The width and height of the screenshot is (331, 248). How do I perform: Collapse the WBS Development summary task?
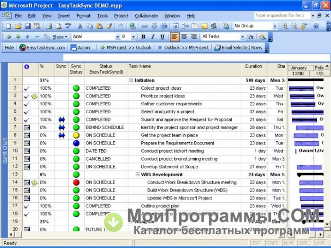(x=138, y=174)
